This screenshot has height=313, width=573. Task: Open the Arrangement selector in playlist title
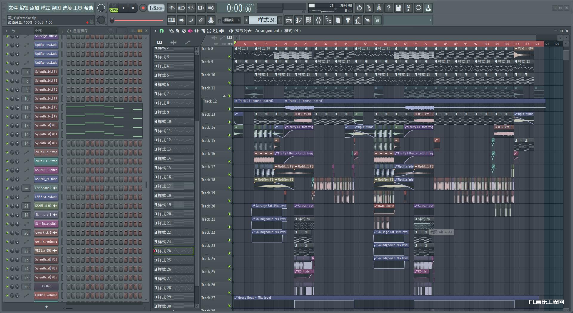click(267, 31)
